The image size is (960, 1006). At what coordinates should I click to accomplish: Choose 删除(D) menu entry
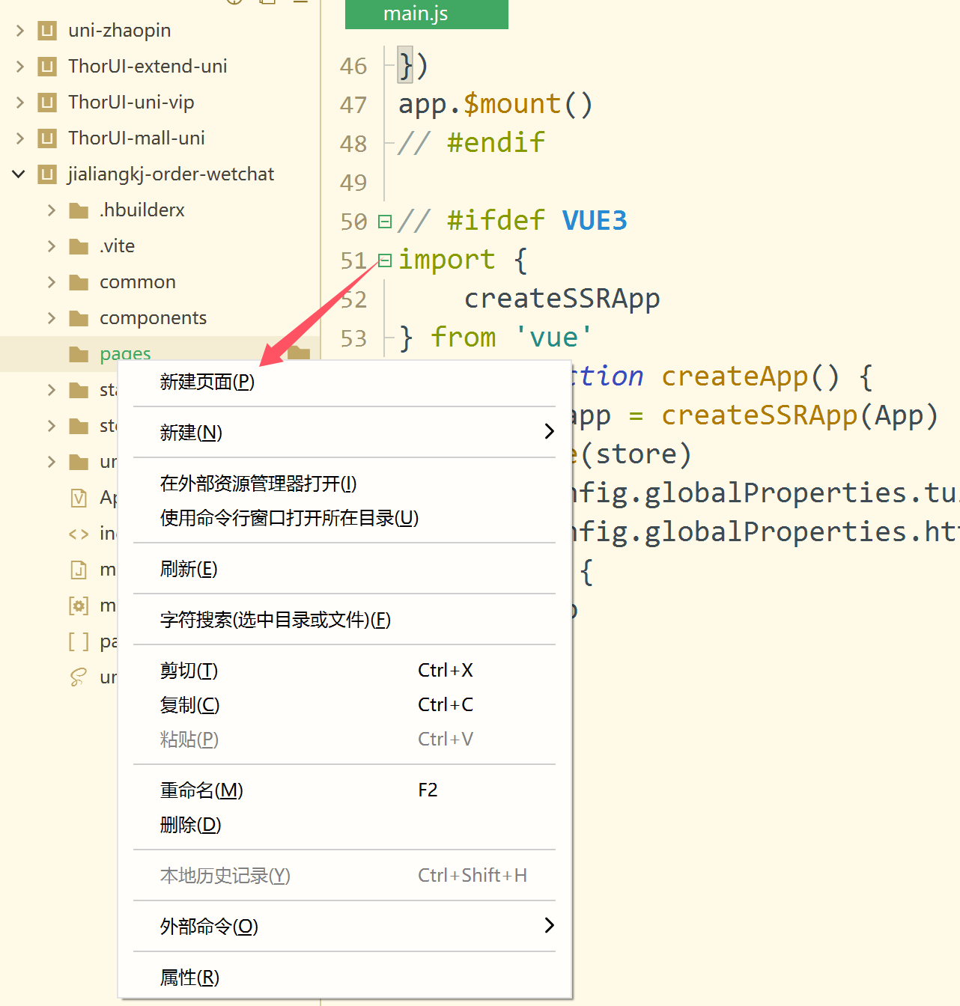click(344, 825)
